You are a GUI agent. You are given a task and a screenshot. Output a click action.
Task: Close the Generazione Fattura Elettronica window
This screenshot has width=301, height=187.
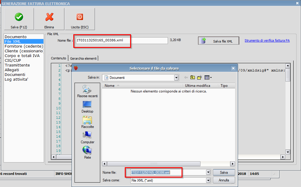(297, 3)
